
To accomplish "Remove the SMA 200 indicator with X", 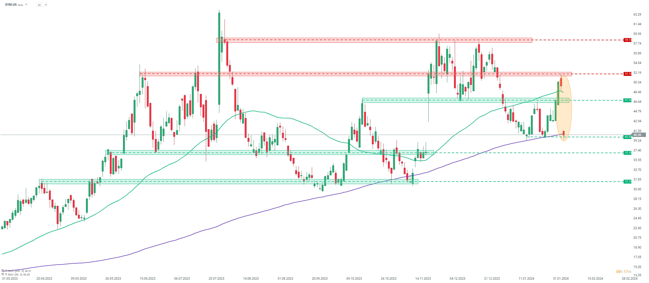I will click(6, 271).
